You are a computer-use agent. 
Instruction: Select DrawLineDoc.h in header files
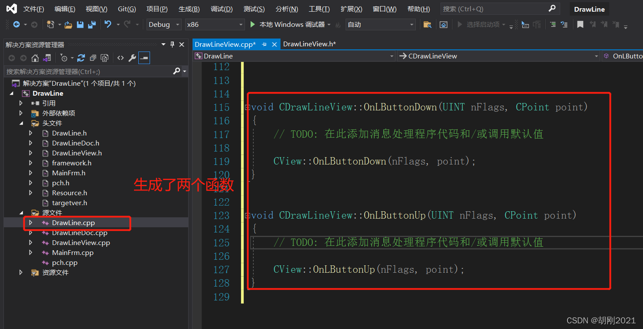pos(76,143)
